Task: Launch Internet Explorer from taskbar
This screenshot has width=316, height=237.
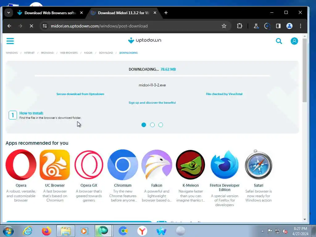Action: (x=27, y=231)
